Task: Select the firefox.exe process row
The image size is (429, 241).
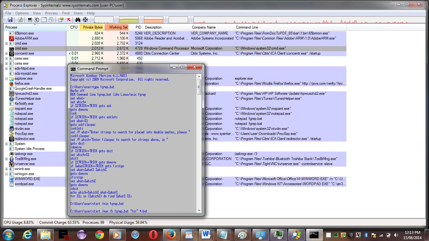Action: click(22, 83)
